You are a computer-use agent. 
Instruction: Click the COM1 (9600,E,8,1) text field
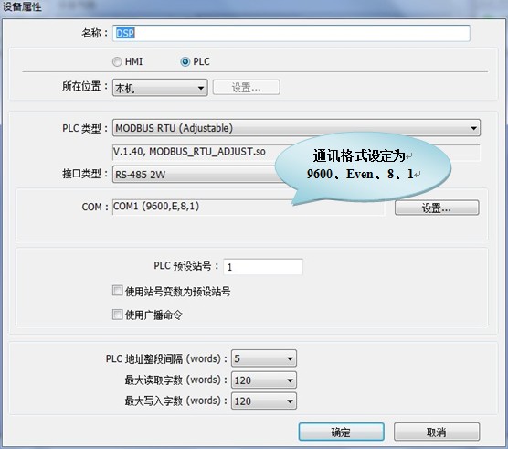click(249, 207)
